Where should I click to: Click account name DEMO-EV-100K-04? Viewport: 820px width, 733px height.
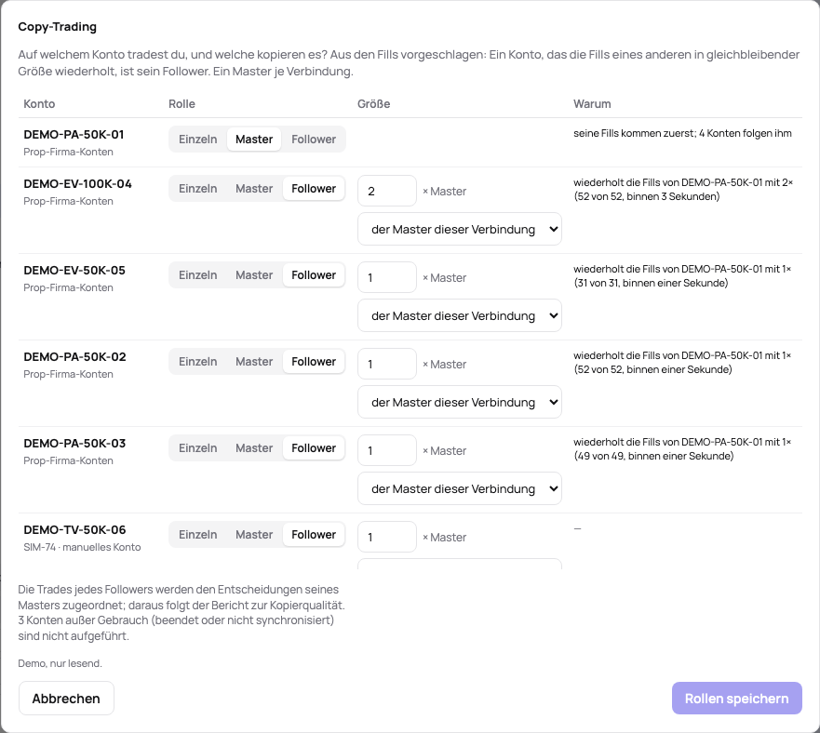[x=77, y=184]
